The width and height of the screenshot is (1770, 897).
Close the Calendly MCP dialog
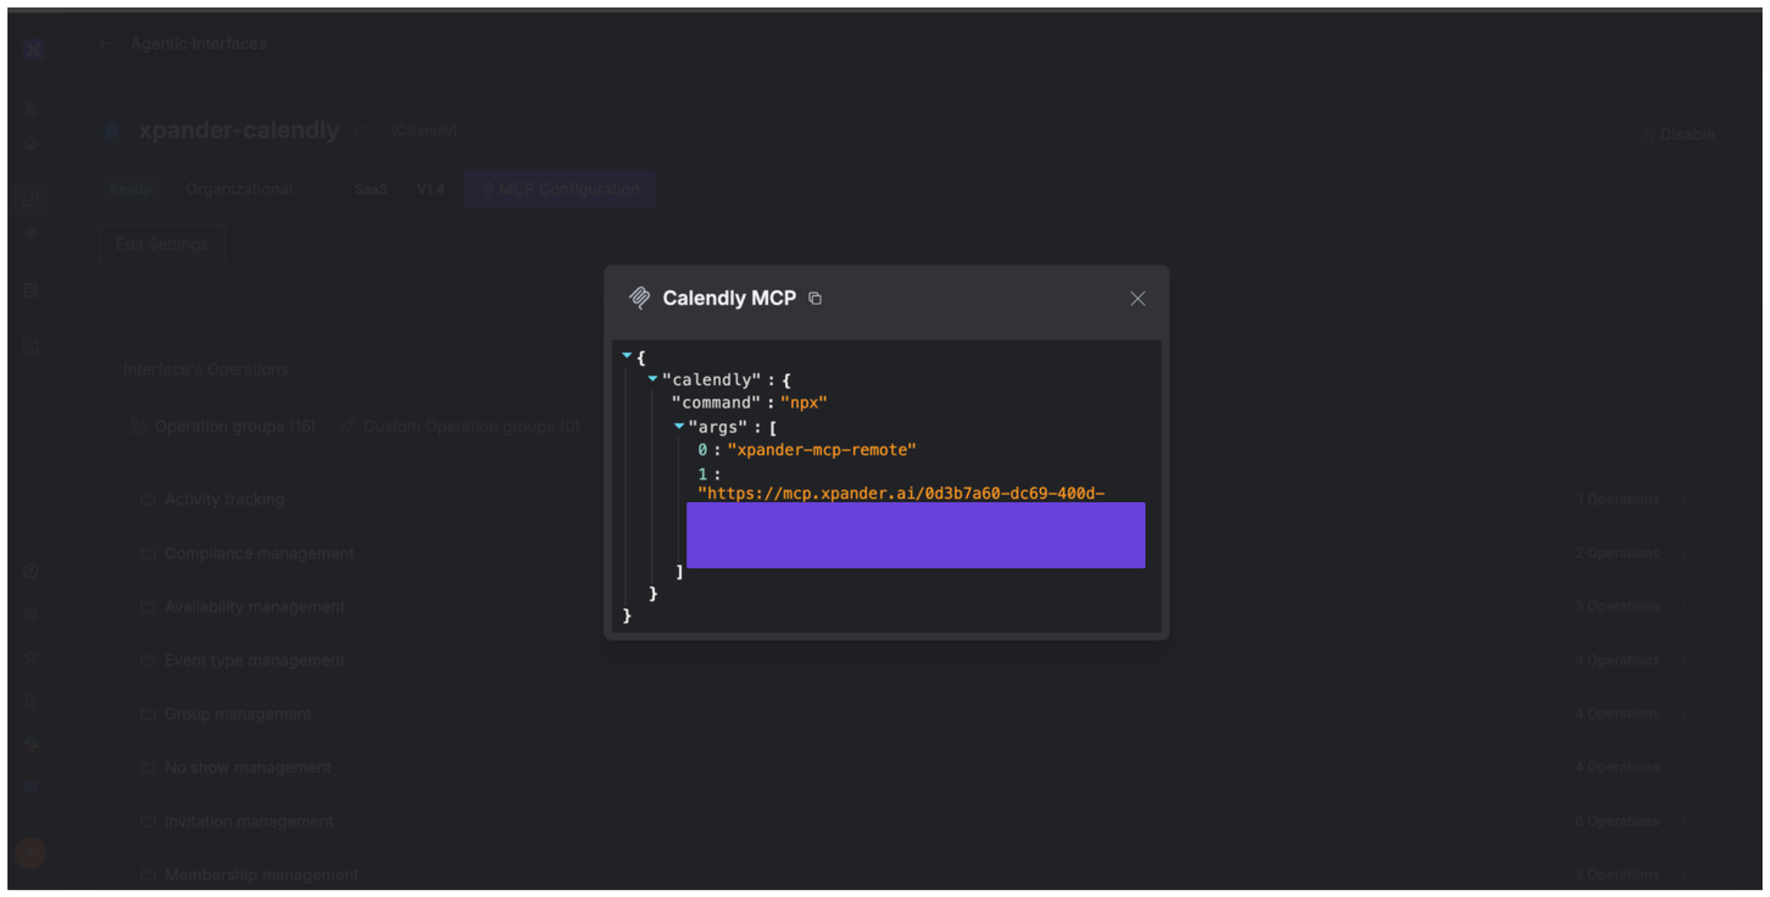1137,299
